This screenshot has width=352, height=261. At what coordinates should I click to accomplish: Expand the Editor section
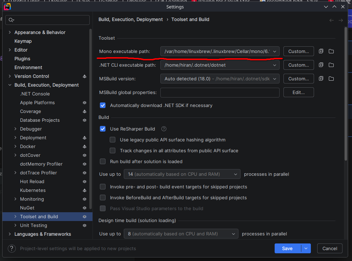pos(9,50)
